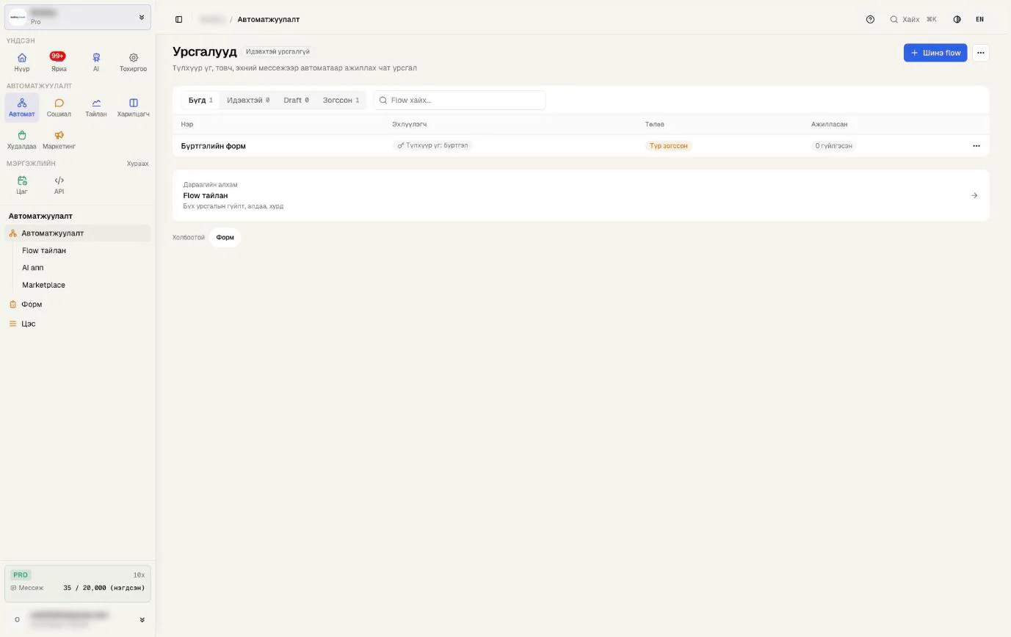Viewport: 1011px width, 637px height.
Task: Click the Форм related chip
Action: pos(225,237)
